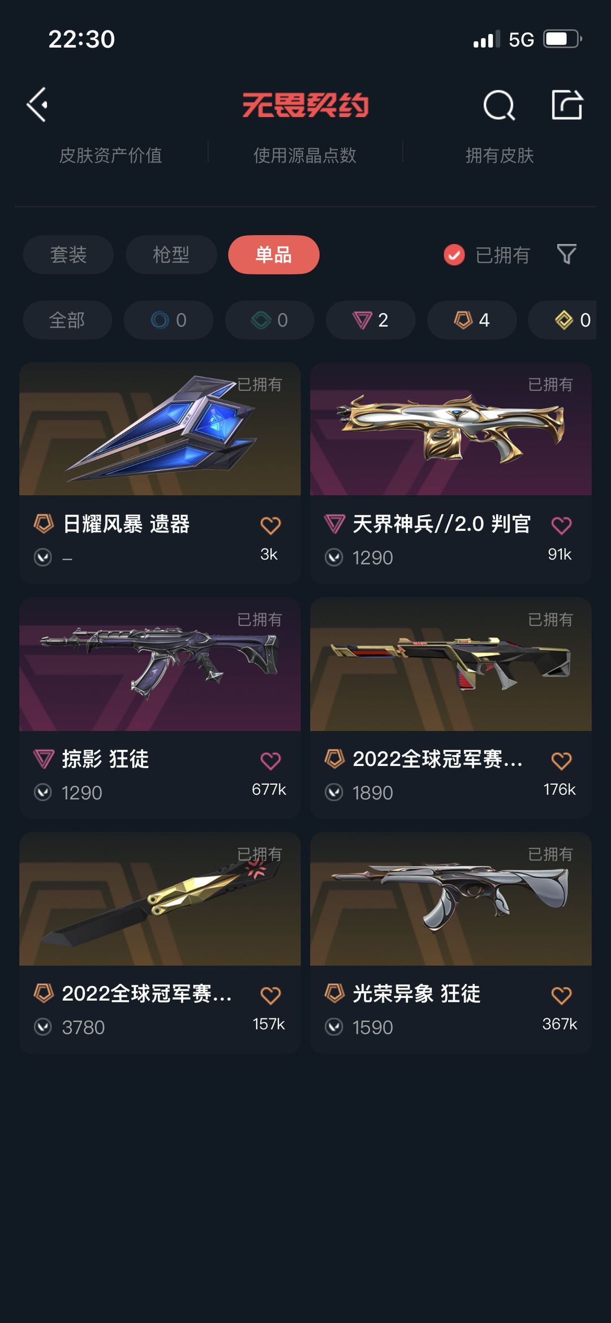This screenshot has height=1323, width=611.
Task: Select the 全部 filter chip
Action: point(67,320)
